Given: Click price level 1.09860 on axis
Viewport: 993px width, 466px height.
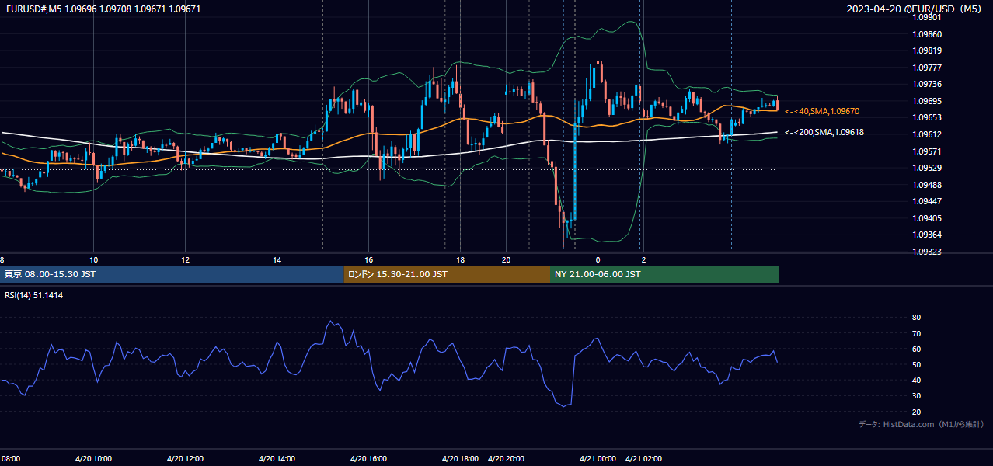Looking at the screenshot, I should coord(927,35).
